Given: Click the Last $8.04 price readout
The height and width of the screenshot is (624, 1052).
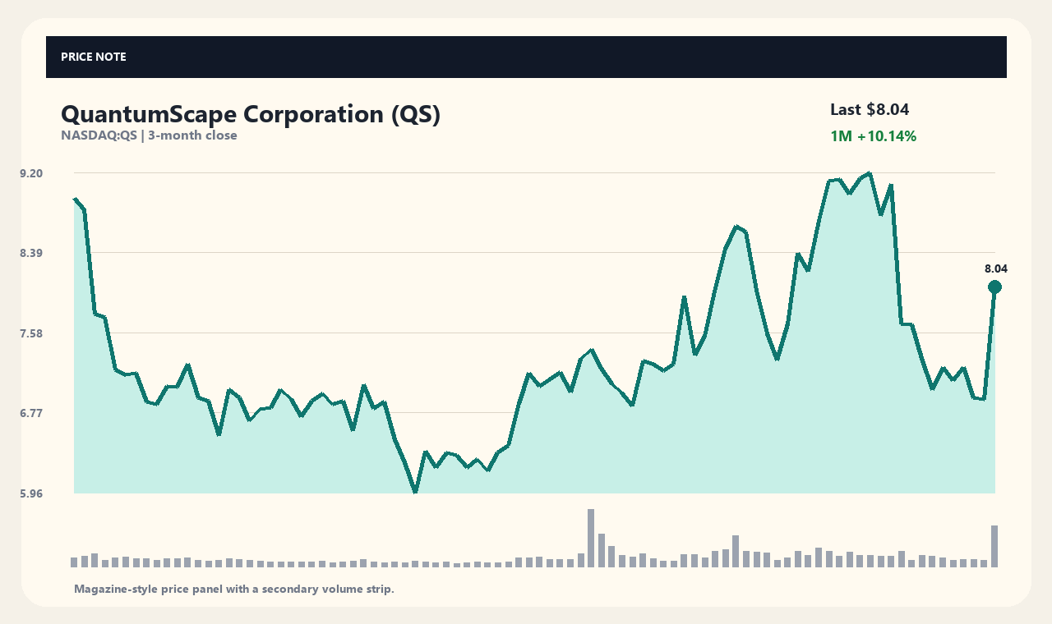Looking at the screenshot, I should 870,109.
